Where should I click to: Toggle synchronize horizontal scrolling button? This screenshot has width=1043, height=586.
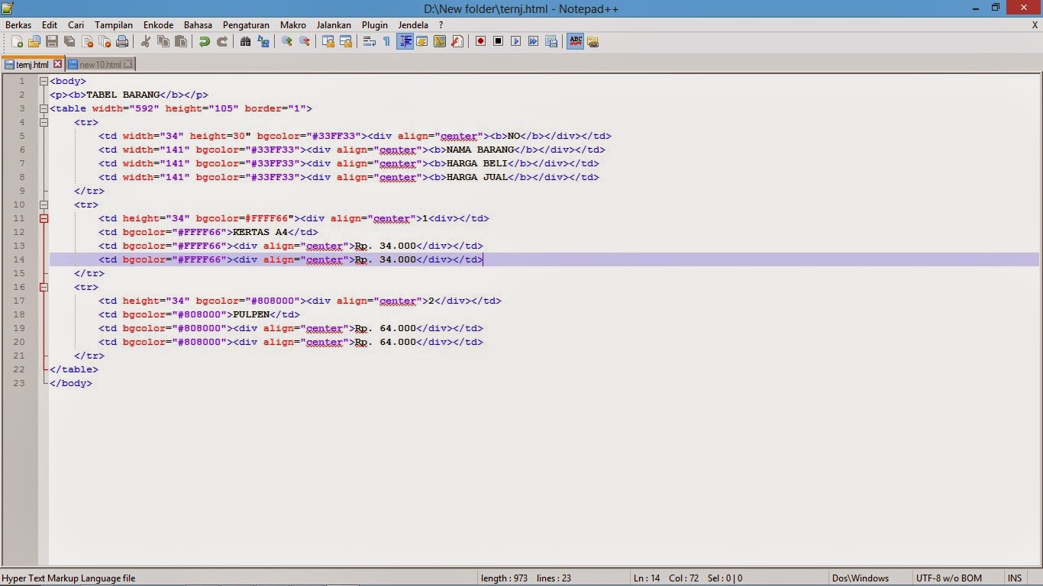(345, 41)
